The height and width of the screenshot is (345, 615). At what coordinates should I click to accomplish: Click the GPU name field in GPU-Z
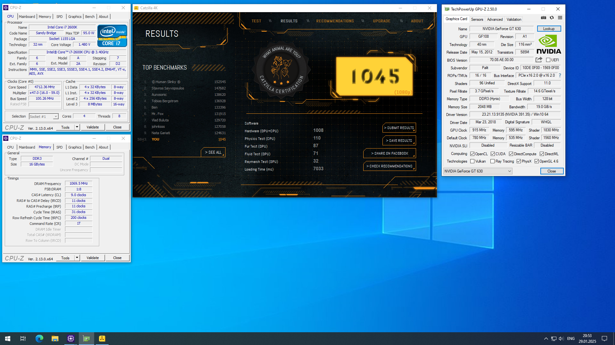tap(502, 29)
